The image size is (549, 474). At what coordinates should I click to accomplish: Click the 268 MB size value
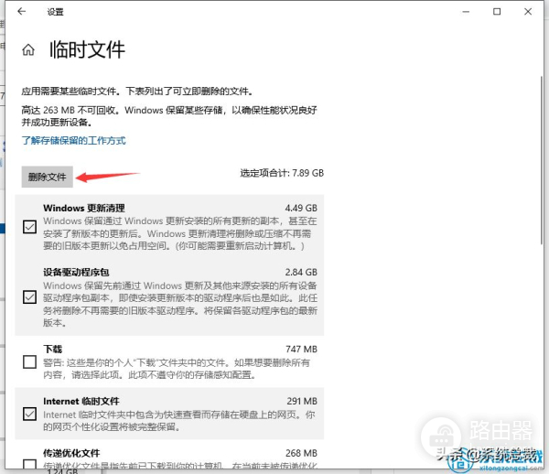301,453
